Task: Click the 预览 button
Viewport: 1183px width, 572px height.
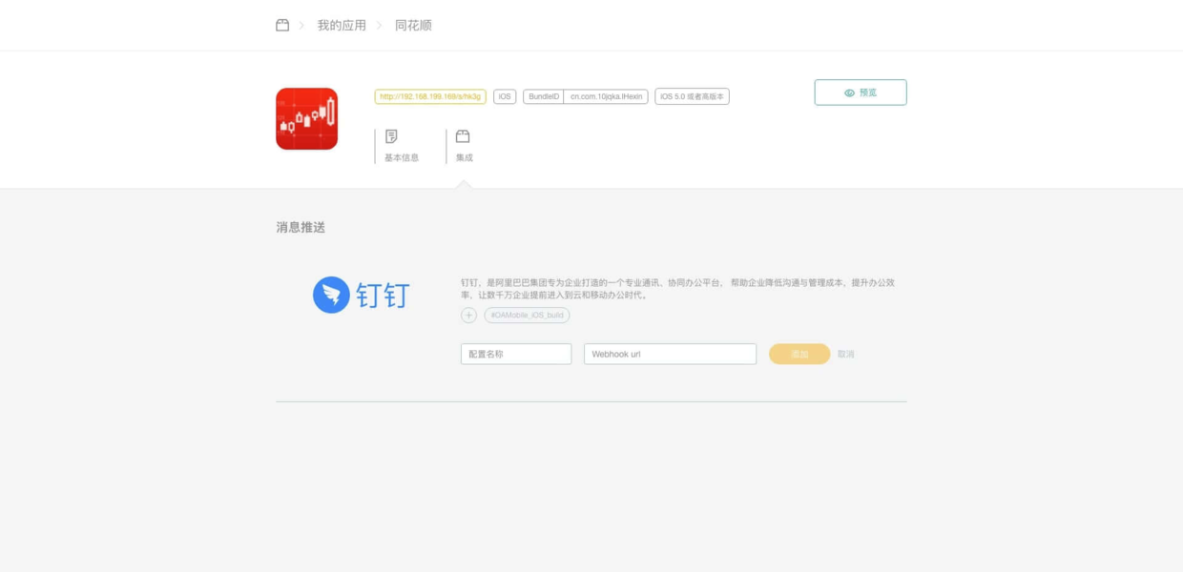Action: [x=860, y=92]
